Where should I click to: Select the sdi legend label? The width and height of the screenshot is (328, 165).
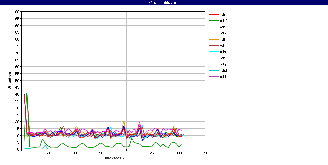[x=222, y=46]
